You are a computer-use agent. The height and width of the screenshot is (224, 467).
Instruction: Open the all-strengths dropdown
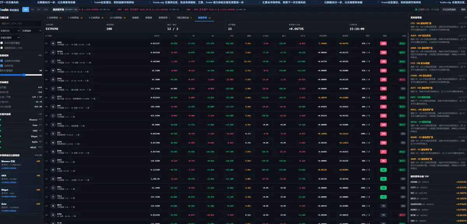coord(32,30)
